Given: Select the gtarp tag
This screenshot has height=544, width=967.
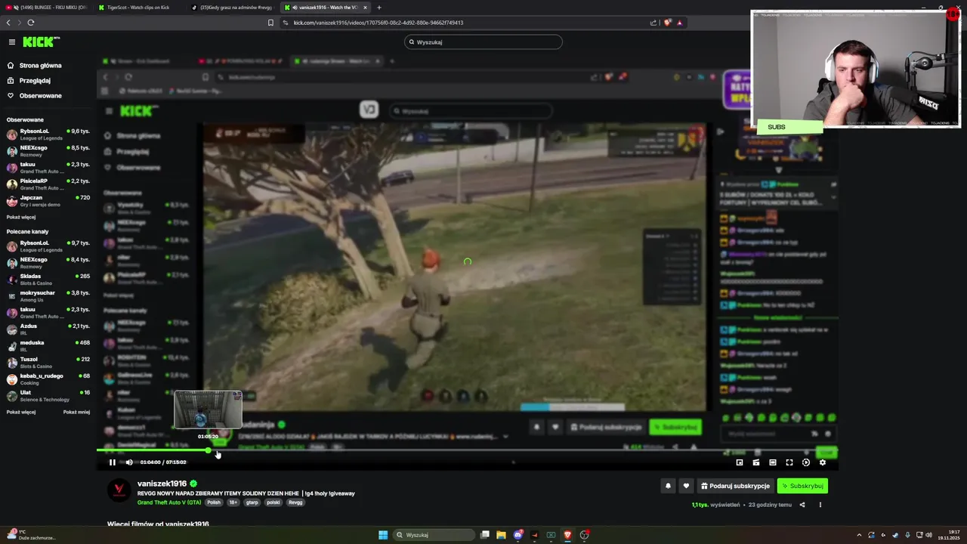Looking at the screenshot, I should [x=252, y=502].
